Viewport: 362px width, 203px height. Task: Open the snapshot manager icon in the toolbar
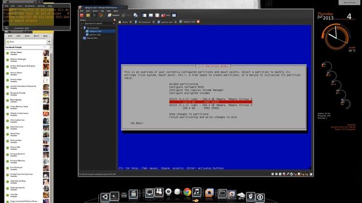click(x=136, y=15)
